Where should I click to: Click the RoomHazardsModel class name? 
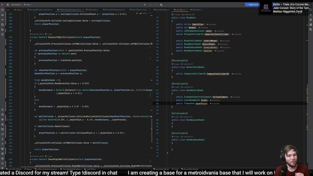tap(196, 120)
